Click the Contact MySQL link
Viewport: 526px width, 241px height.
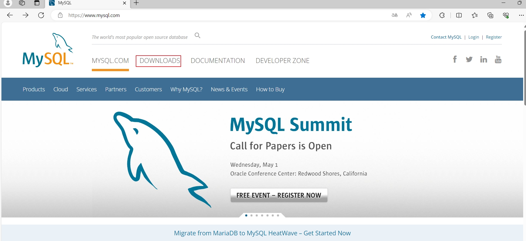(446, 37)
